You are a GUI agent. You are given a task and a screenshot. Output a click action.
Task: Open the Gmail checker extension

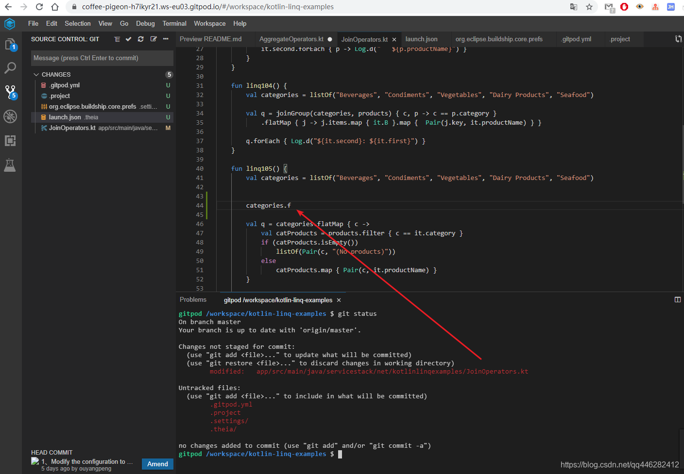coord(609,7)
